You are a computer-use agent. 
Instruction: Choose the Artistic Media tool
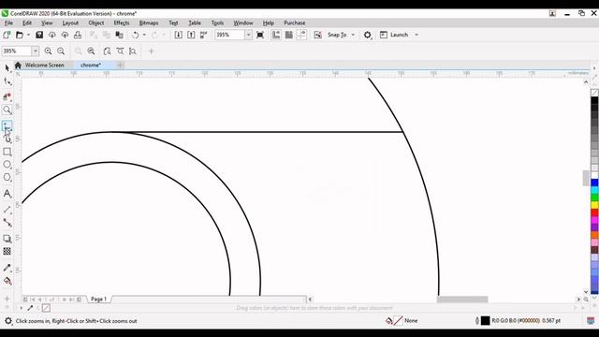tap(7, 139)
